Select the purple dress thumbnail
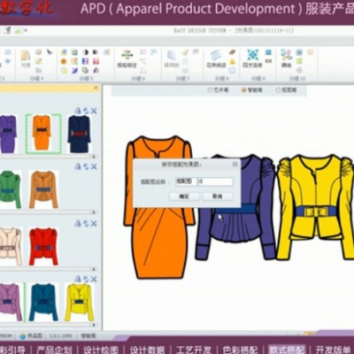The image size is (354, 354). click(8, 134)
